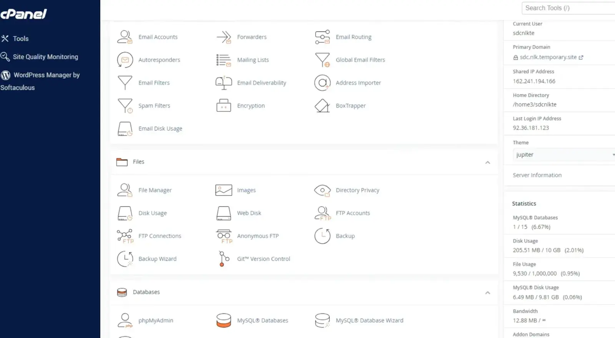Open the Email Accounts icon
The height and width of the screenshot is (338, 615).
pyautogui.click(x=125, y=37)
